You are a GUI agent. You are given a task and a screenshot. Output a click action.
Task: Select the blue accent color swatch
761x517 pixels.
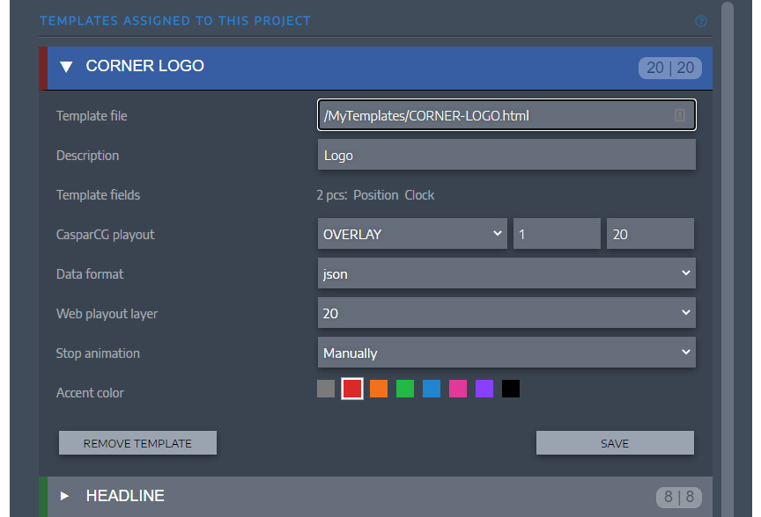(432, 389)
